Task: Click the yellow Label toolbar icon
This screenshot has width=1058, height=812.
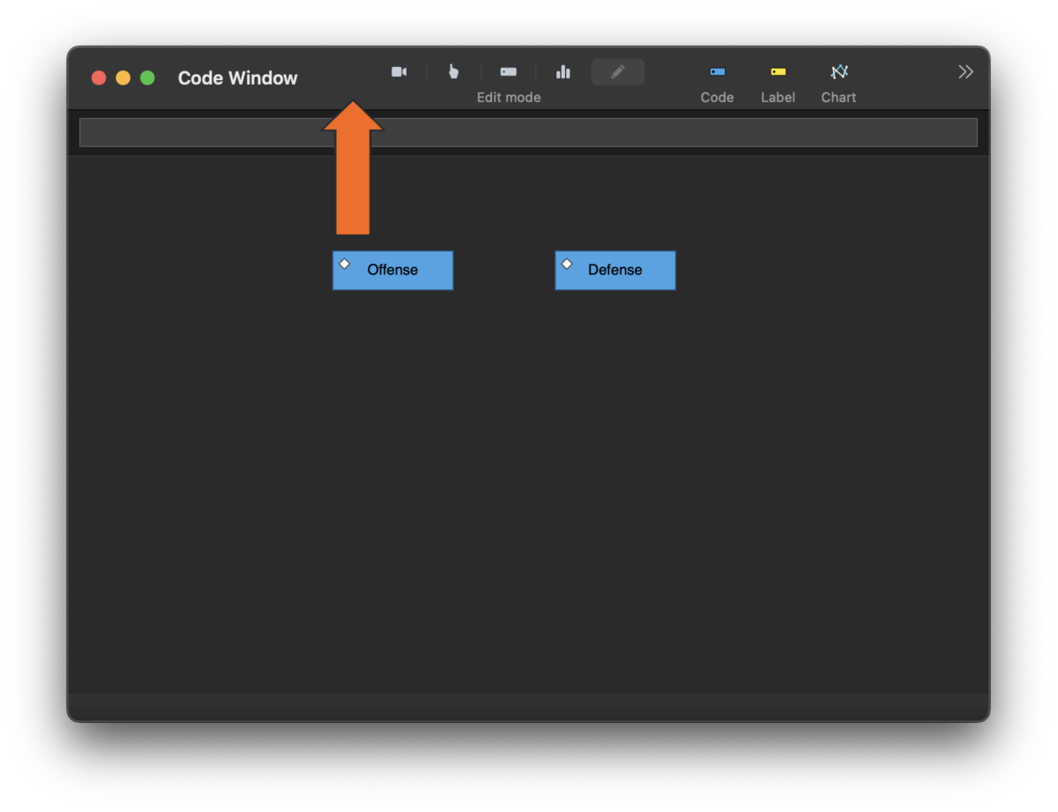Action: click(x=778, y=71)
